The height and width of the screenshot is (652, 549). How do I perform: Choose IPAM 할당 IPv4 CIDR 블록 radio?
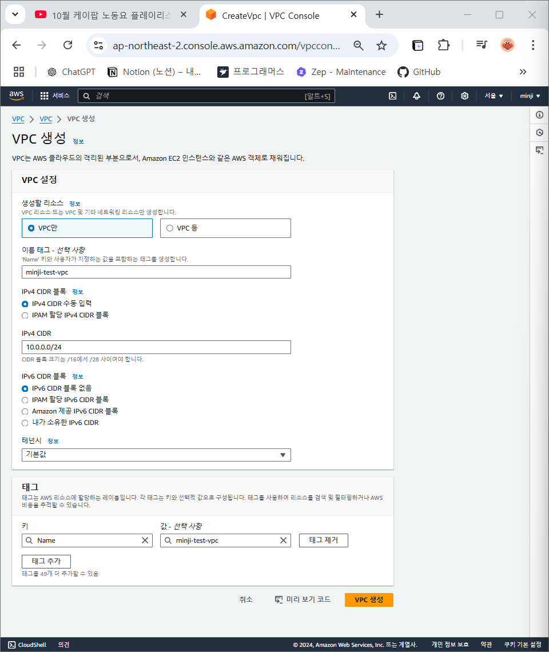(x=25, y=316)
